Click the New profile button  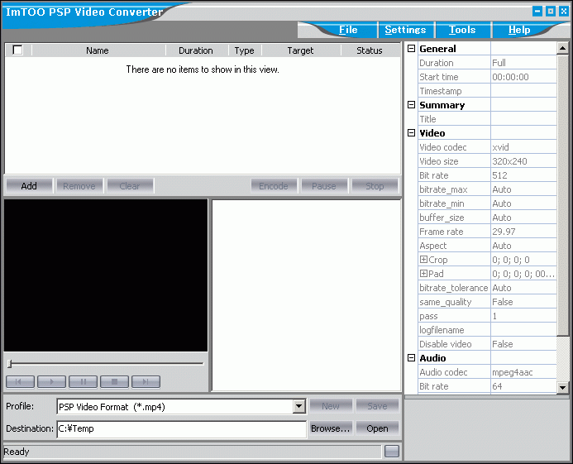331,406
